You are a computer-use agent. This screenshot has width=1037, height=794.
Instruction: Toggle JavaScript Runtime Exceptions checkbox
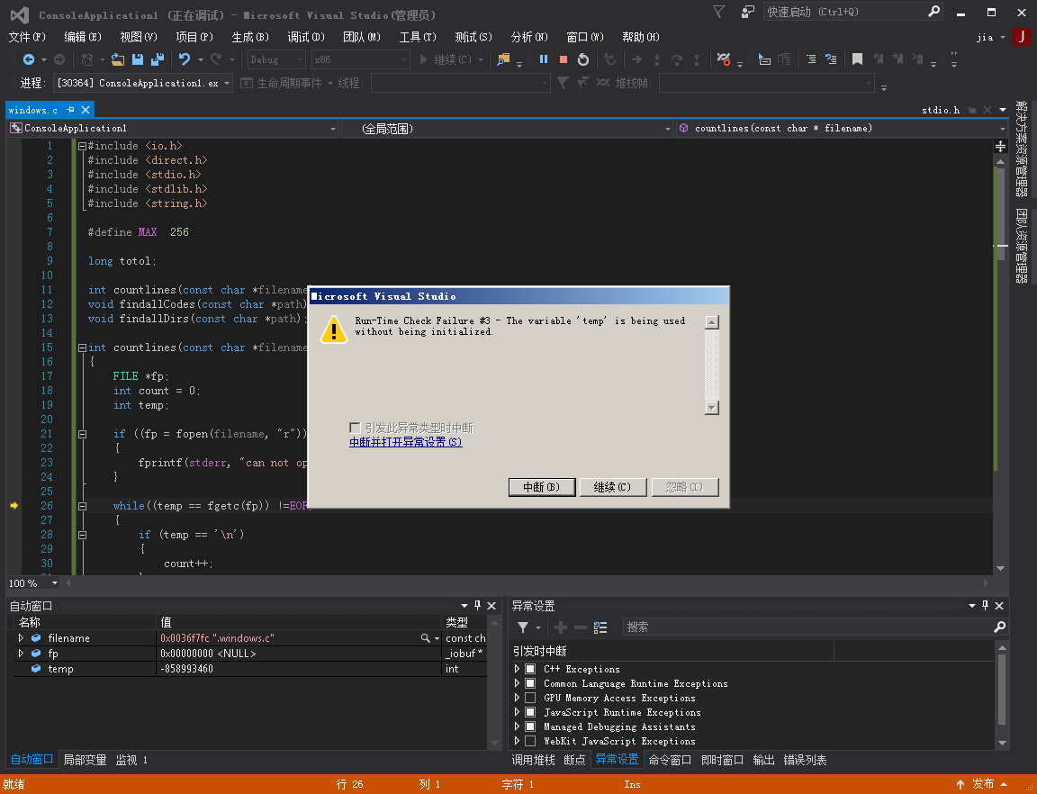(529, 713)
